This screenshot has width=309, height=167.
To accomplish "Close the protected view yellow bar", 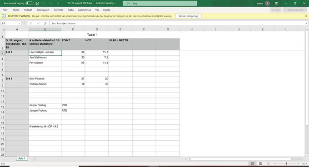I will tap(306, 16).
